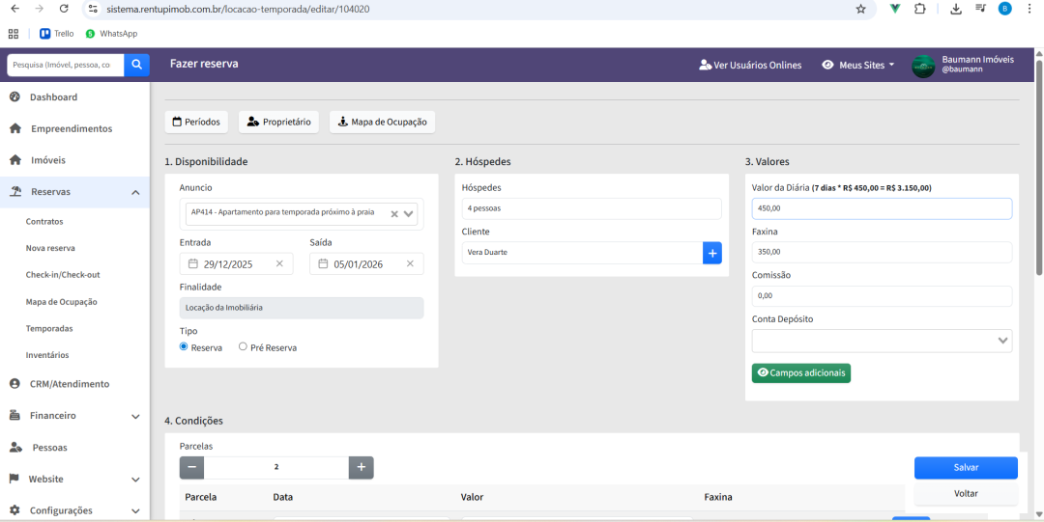Open the WhatsApp bookmark

coord(111,34)
